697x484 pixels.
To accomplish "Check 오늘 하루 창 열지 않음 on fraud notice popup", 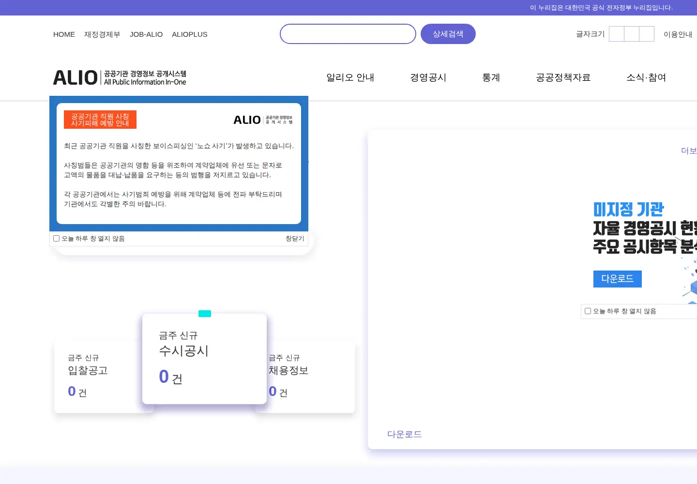I will (x=57, y=239).
